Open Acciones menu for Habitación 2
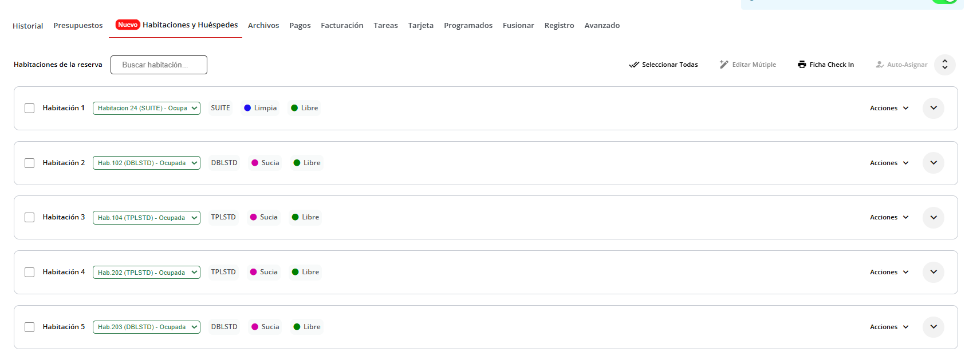The image size is (969, 356). click(889, 163)
